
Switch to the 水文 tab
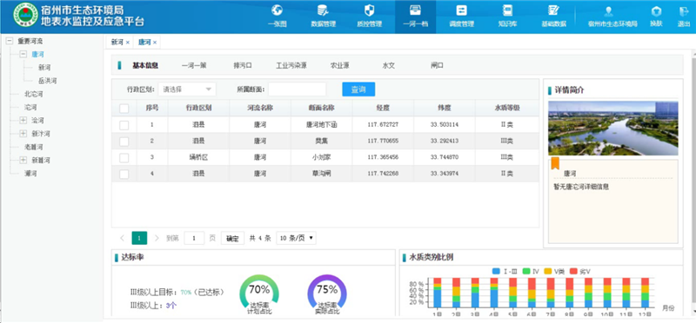388,66
